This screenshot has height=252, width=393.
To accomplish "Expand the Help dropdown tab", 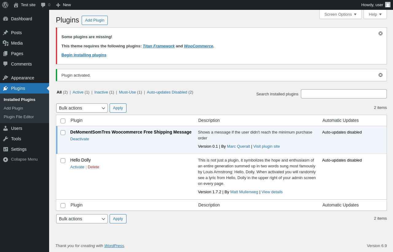I will [375, 14].
